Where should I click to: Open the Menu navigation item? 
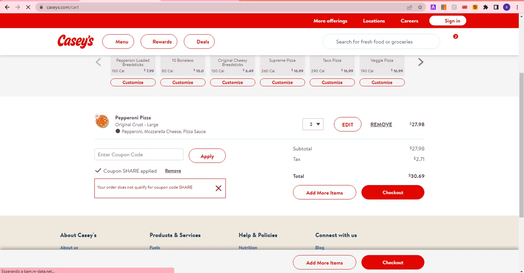click(118, 41)
